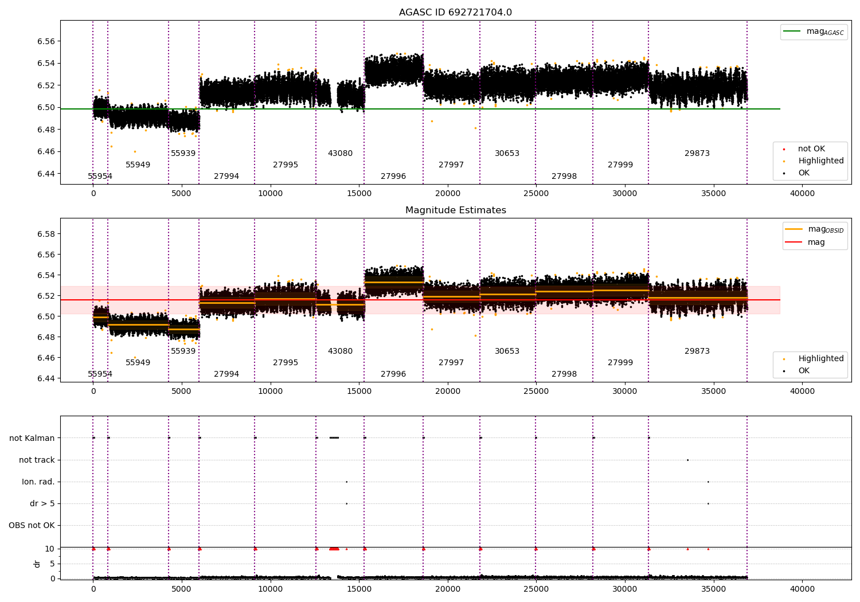
Task: Click obsid label 29873 in the Magnitude Estimates plot
Action: (x=697, y=351)
